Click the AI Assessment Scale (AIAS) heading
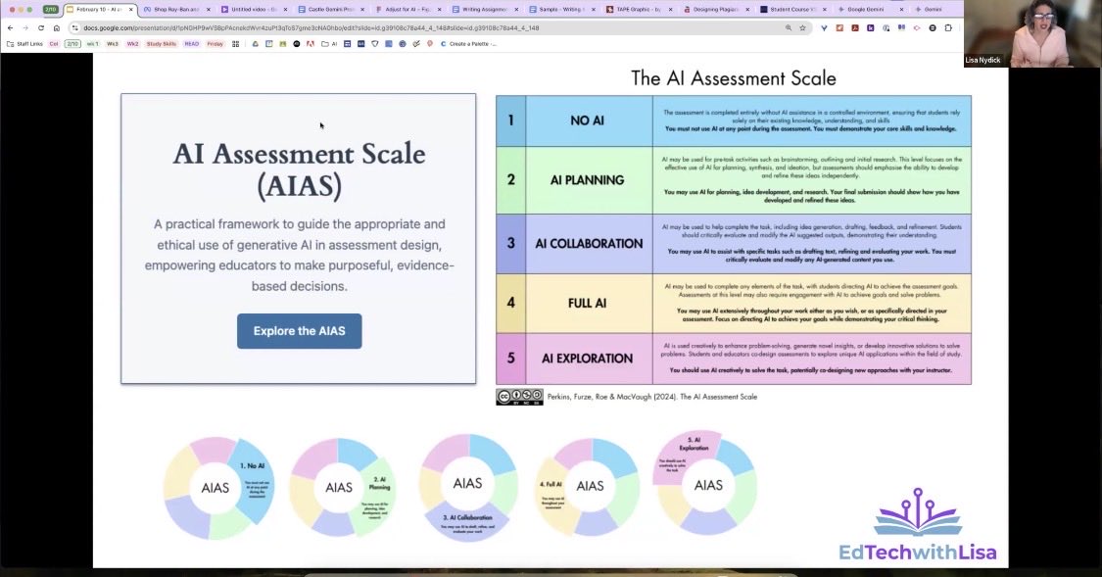1102x577 pixels. [300, 170]
